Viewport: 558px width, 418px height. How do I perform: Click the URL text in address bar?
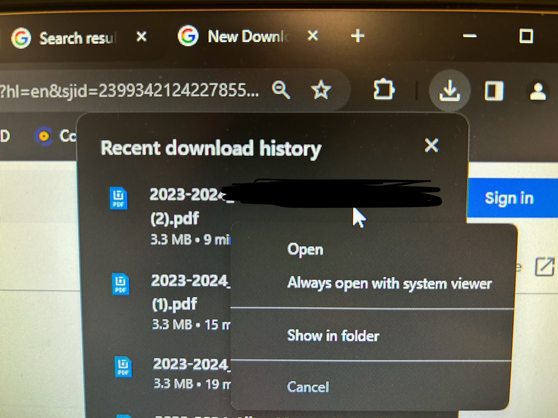[x=128, y=91]
